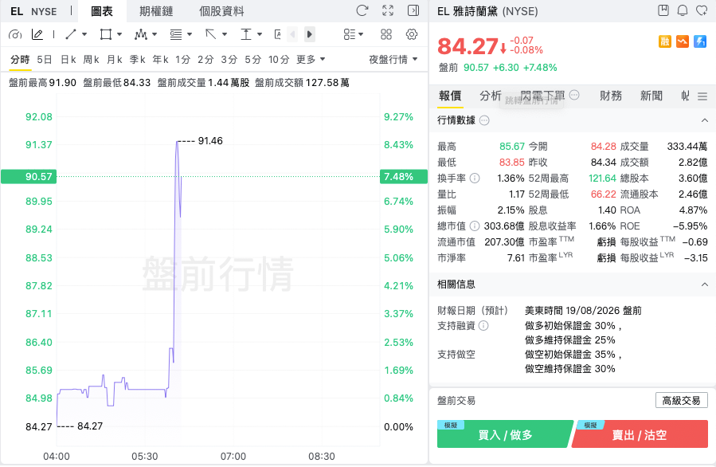
Task: Open the 新聞 tab
Action: pos(651,96)
